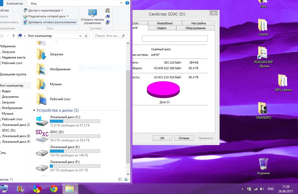Switch to the Вид ribbon tab
This screenshot has height=194, width=298.
pyautogui.click(x=34, y=3)
